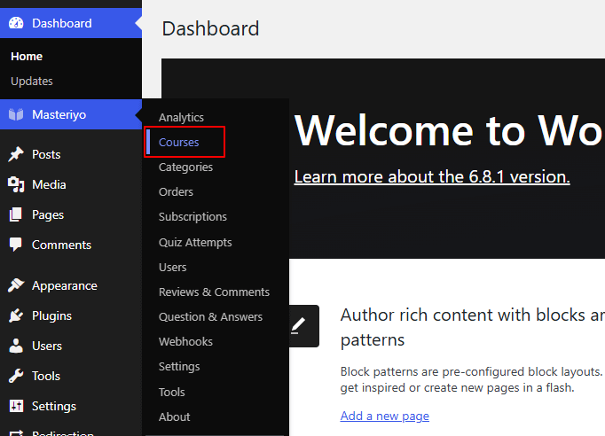Image resolution: width=605 pixels, height=436 pixels.
Task: Select Quiz Attempts in Masteriyo submenu
Action: pyautogui.click(x=196, y=243)
